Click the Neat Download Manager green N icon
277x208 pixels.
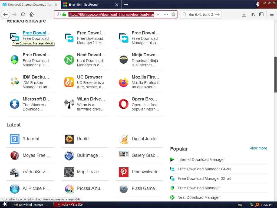pyautogui.click(x=69, y=60)
